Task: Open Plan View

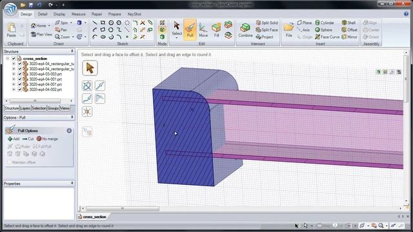Action: 41,34
